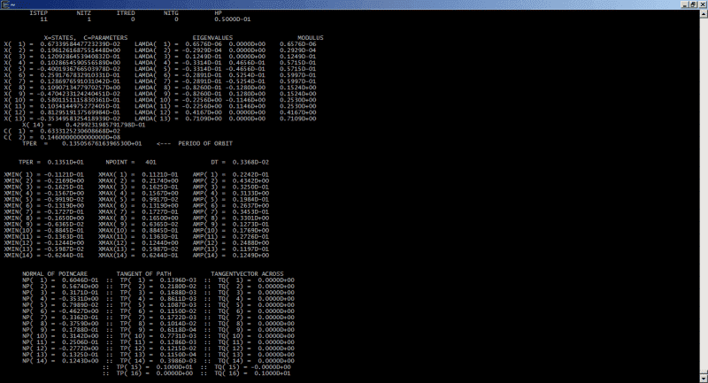708x383 pixels.
Task: Click the ISTEP column header
Action: pos(40,13)
